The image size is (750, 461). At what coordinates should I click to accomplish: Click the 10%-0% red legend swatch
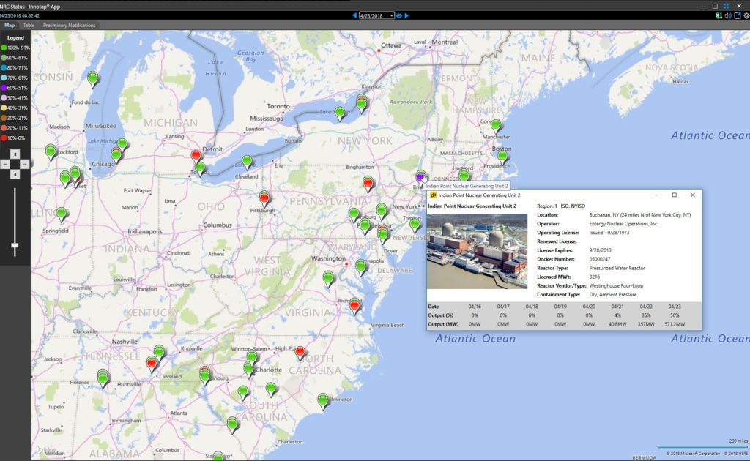(4, 138)
